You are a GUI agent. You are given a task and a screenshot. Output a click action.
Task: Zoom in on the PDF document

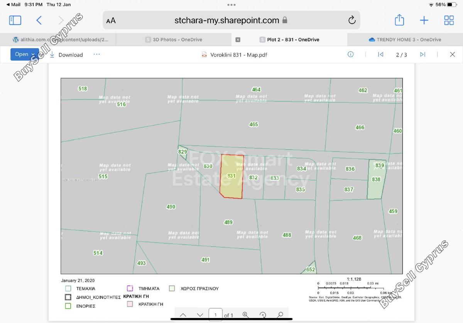(245, 315)
